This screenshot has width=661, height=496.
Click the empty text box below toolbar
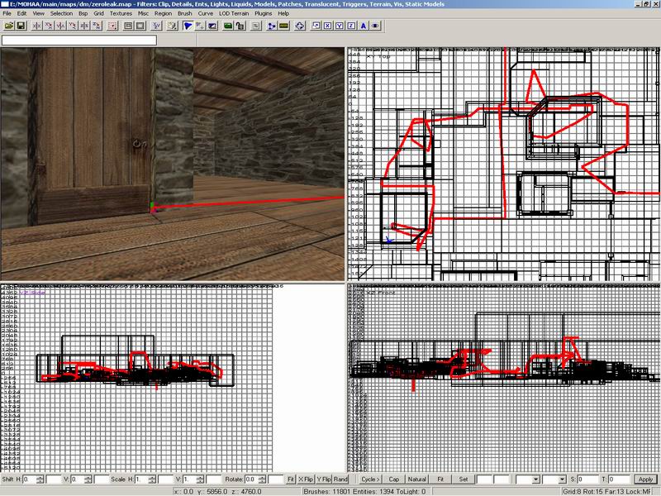[x=79, y=41]
